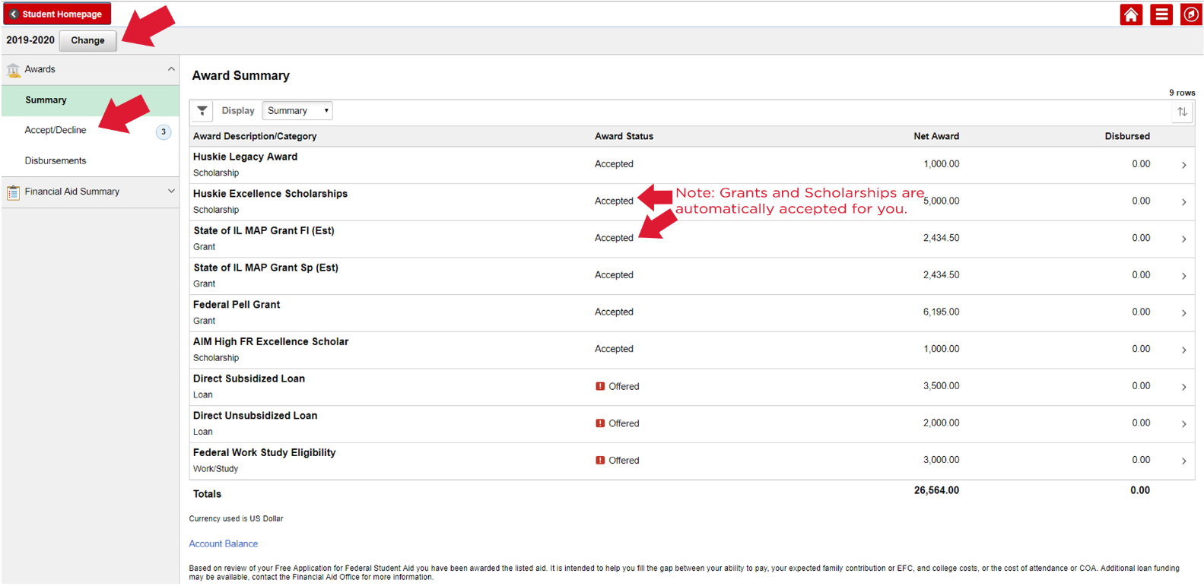Screen dimensions: 1204x586
Task: Click the Change aid year button
Action: 87,40
